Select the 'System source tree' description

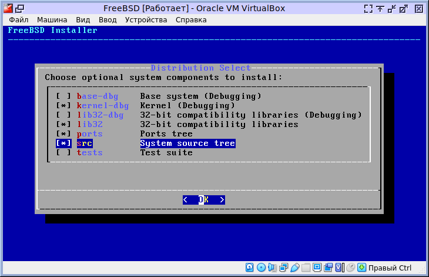coord(187,143)
